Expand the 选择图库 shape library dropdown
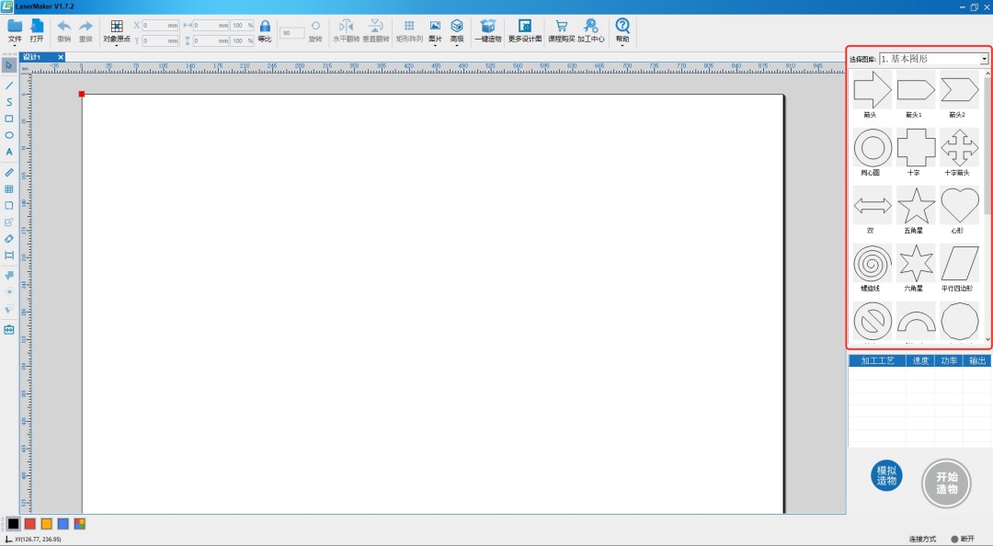 [x=984, y=59]
